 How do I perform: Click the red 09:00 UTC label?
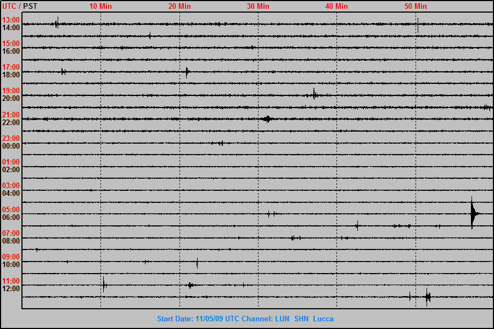coord(11,257)
